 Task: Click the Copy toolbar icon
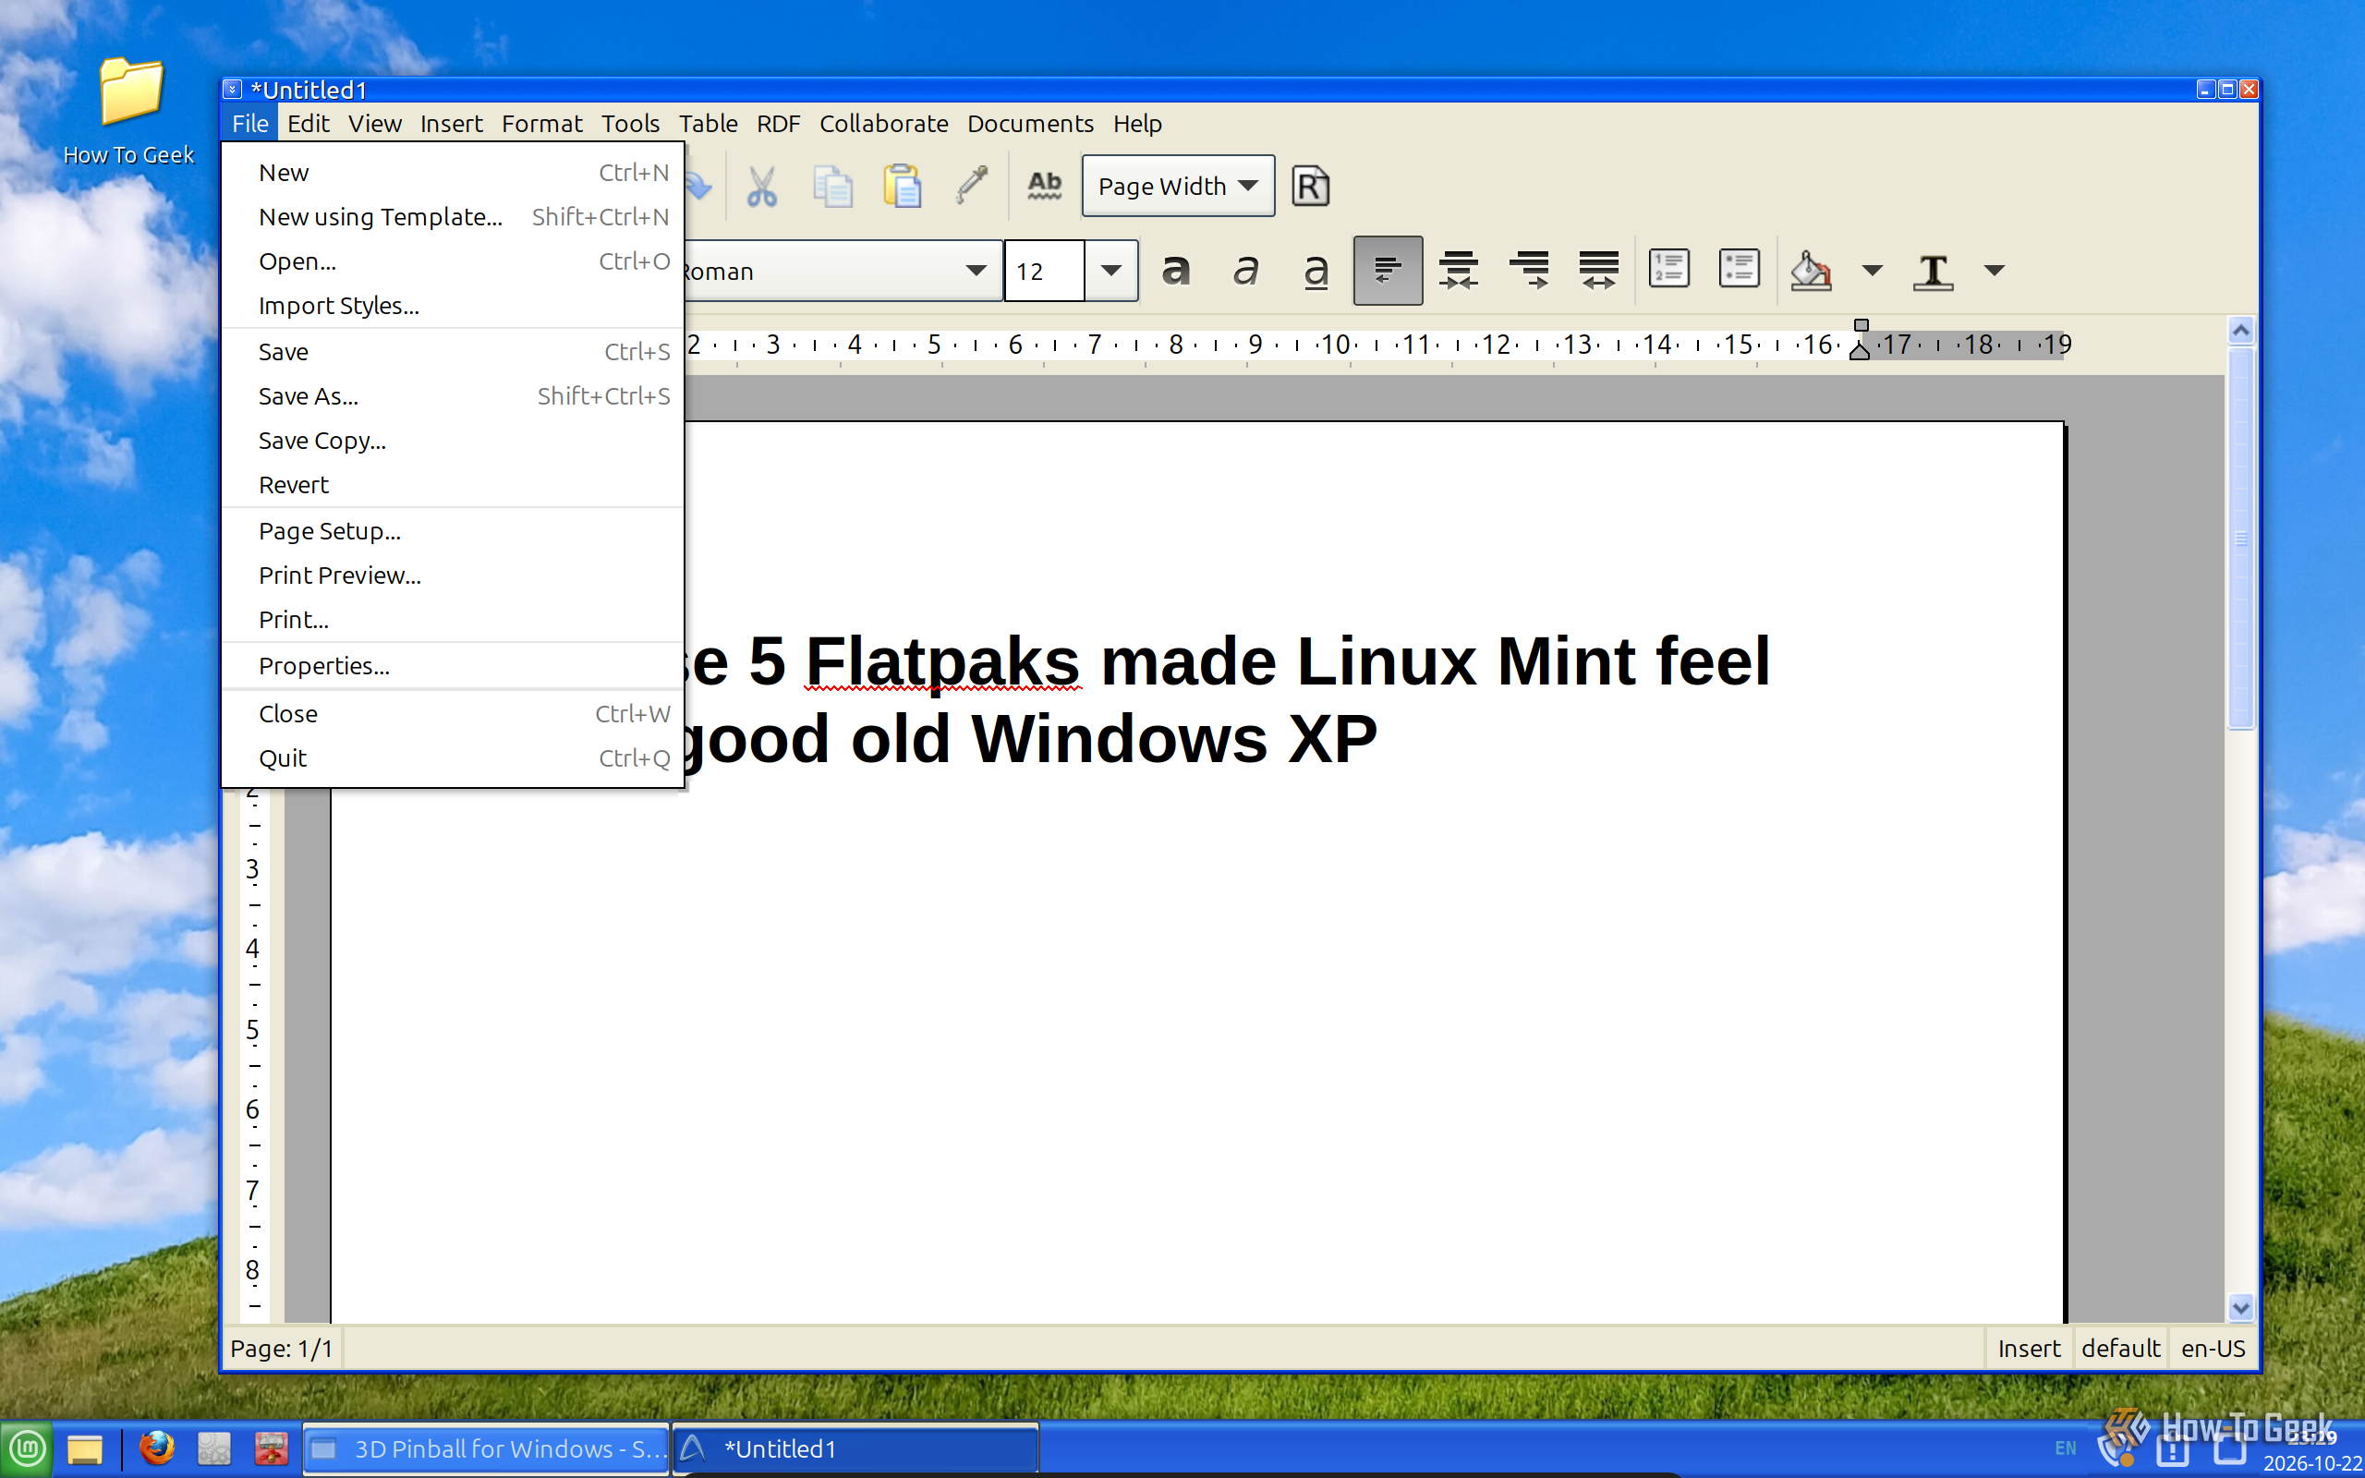[832, 186]
